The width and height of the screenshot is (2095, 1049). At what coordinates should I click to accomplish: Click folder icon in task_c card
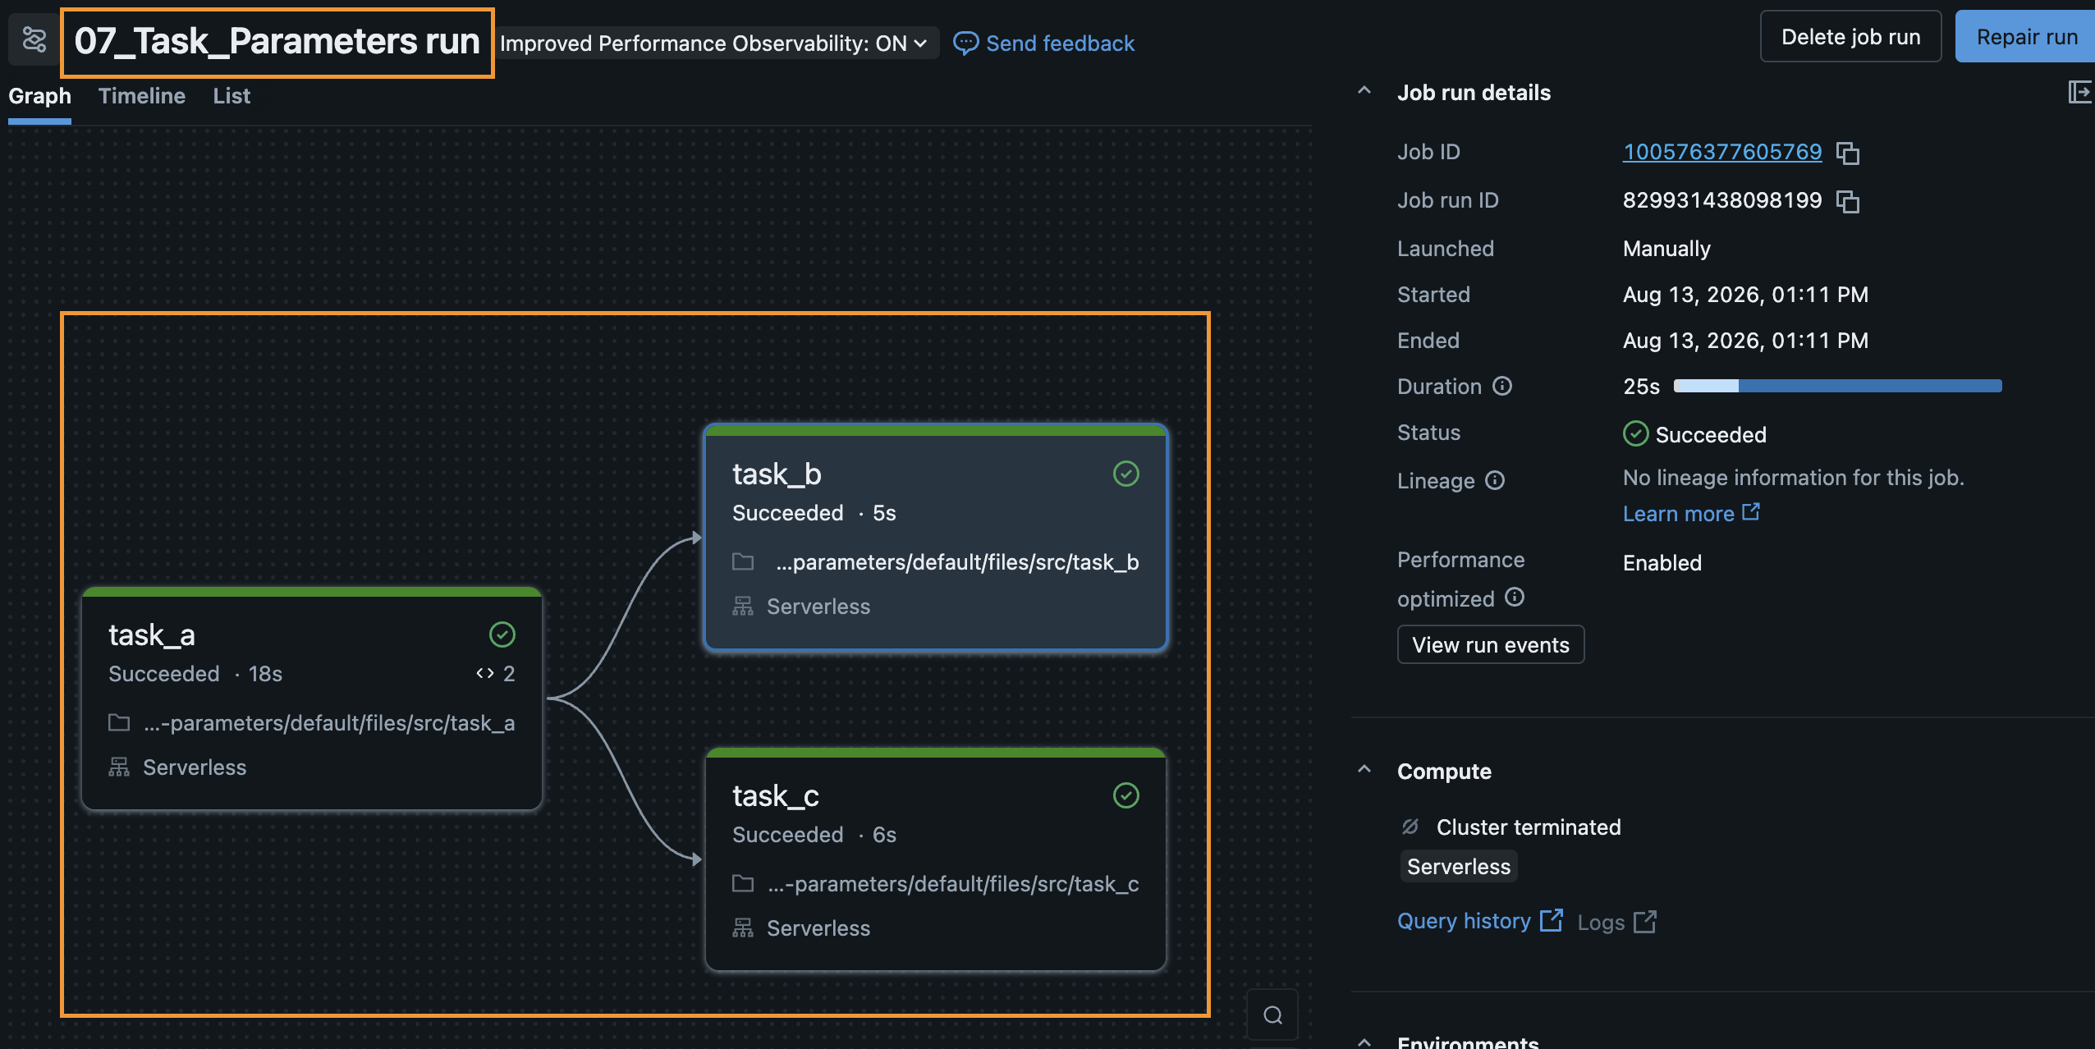[x=743, y=883]
